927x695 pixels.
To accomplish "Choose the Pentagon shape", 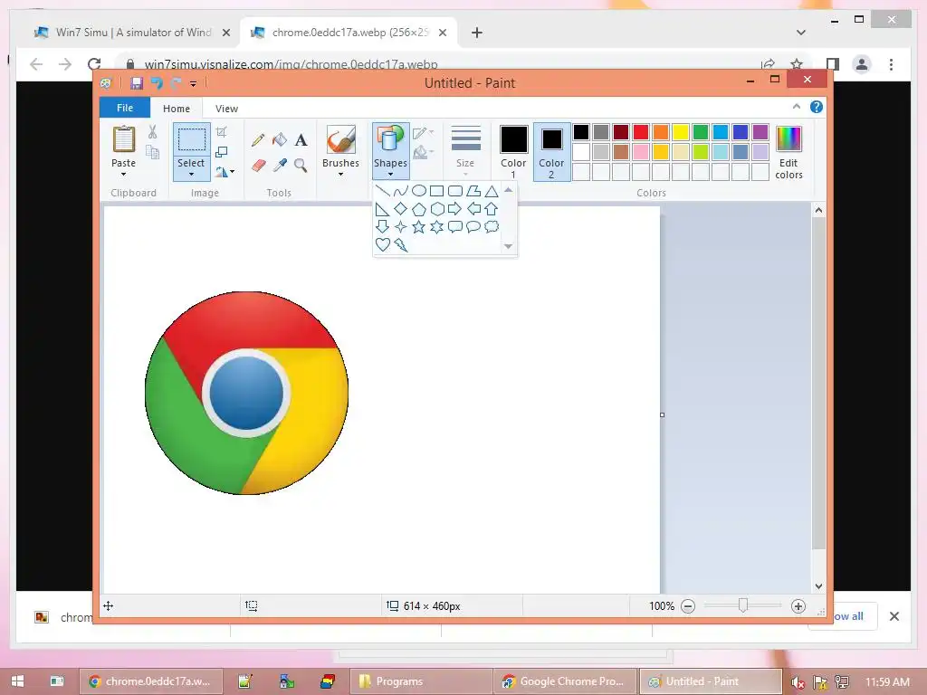I will tap(419, 209).
